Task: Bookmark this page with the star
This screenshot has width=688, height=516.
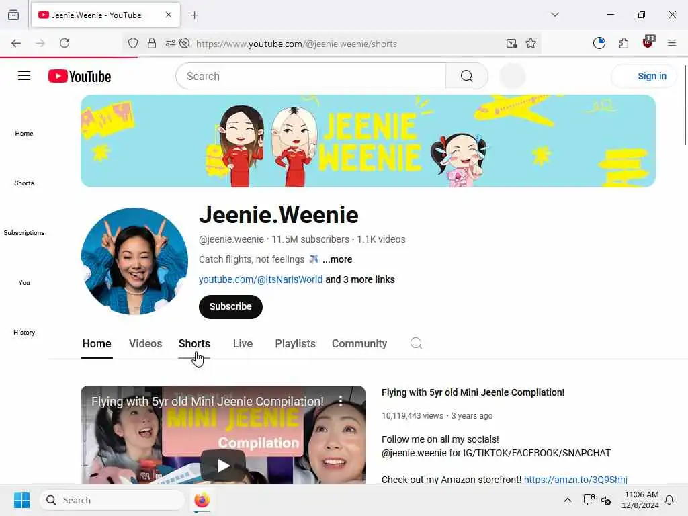Action: [x=531, y=43]
